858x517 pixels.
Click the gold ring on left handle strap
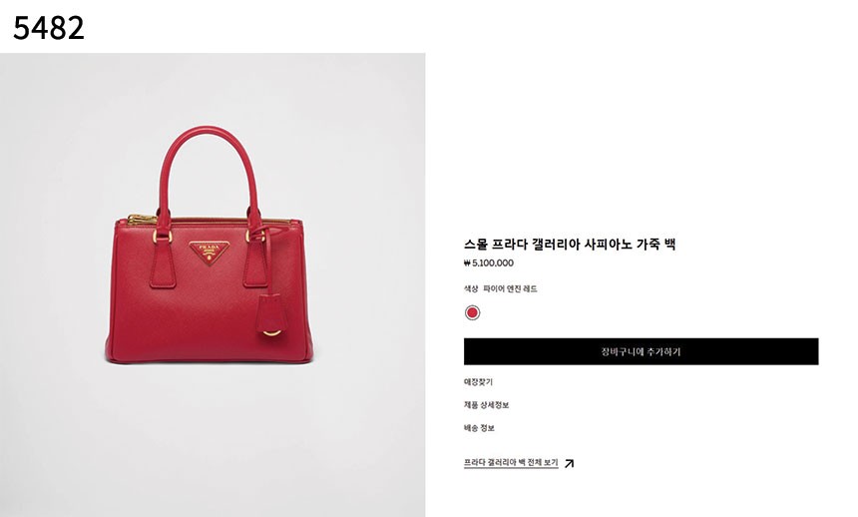pyautogui.click(x=163, y=237)
